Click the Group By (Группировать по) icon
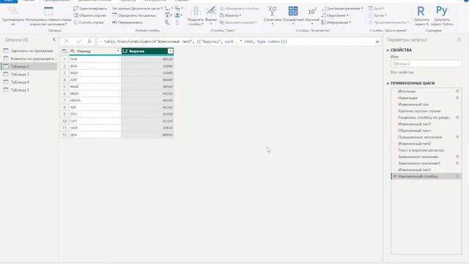The image size is (469, 264). 13,12
